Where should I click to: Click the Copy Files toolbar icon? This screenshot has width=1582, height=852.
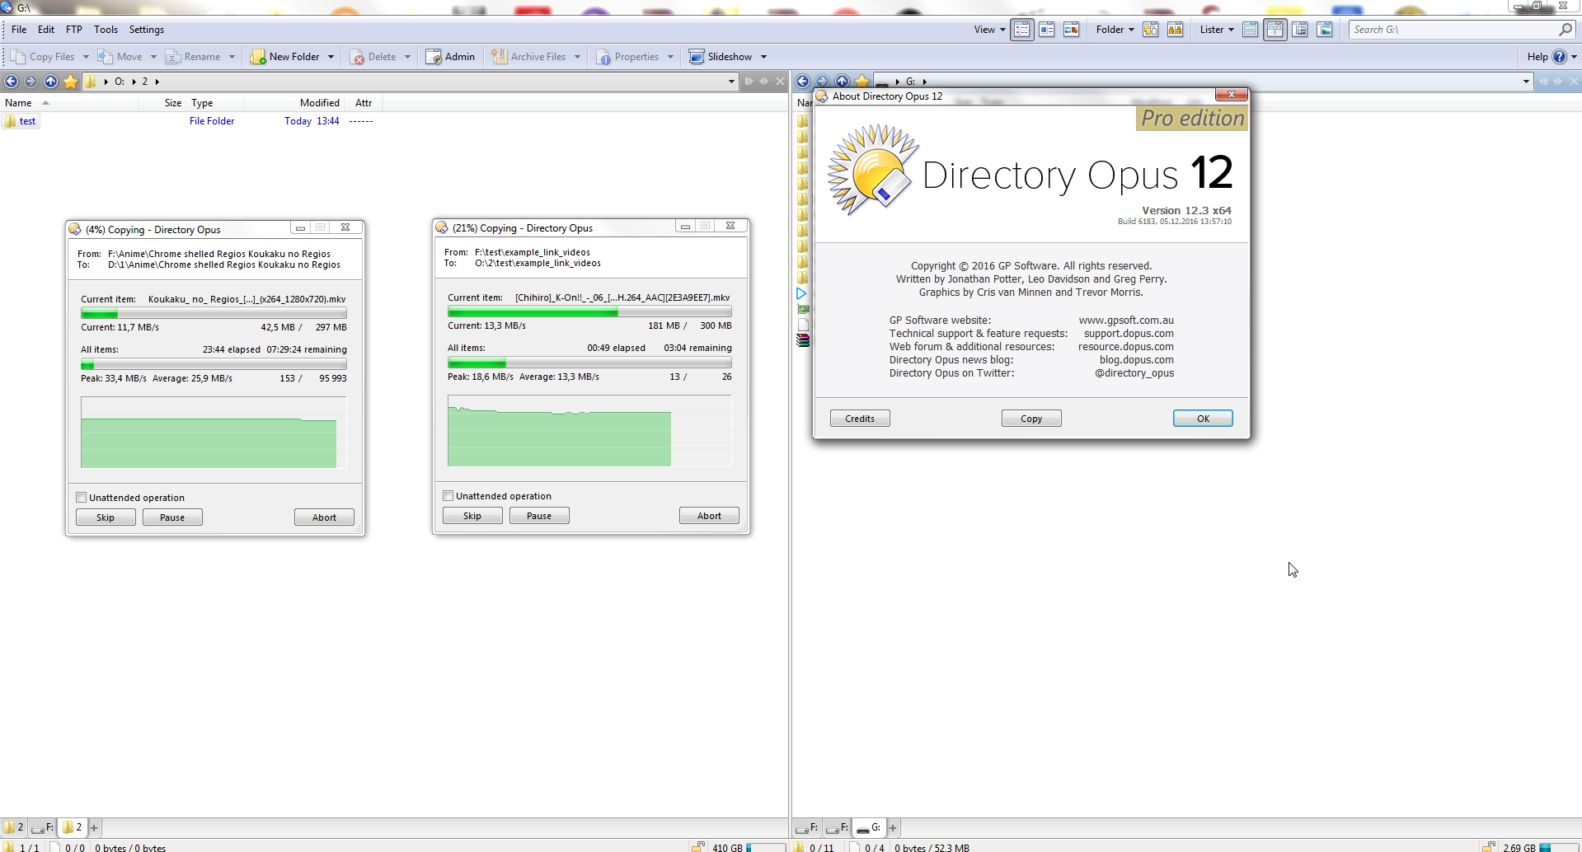click(x=18, y=57)
